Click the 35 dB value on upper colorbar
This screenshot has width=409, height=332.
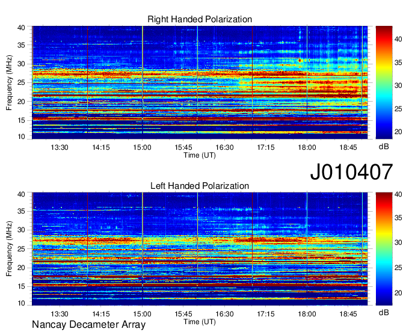click(398, 63)
